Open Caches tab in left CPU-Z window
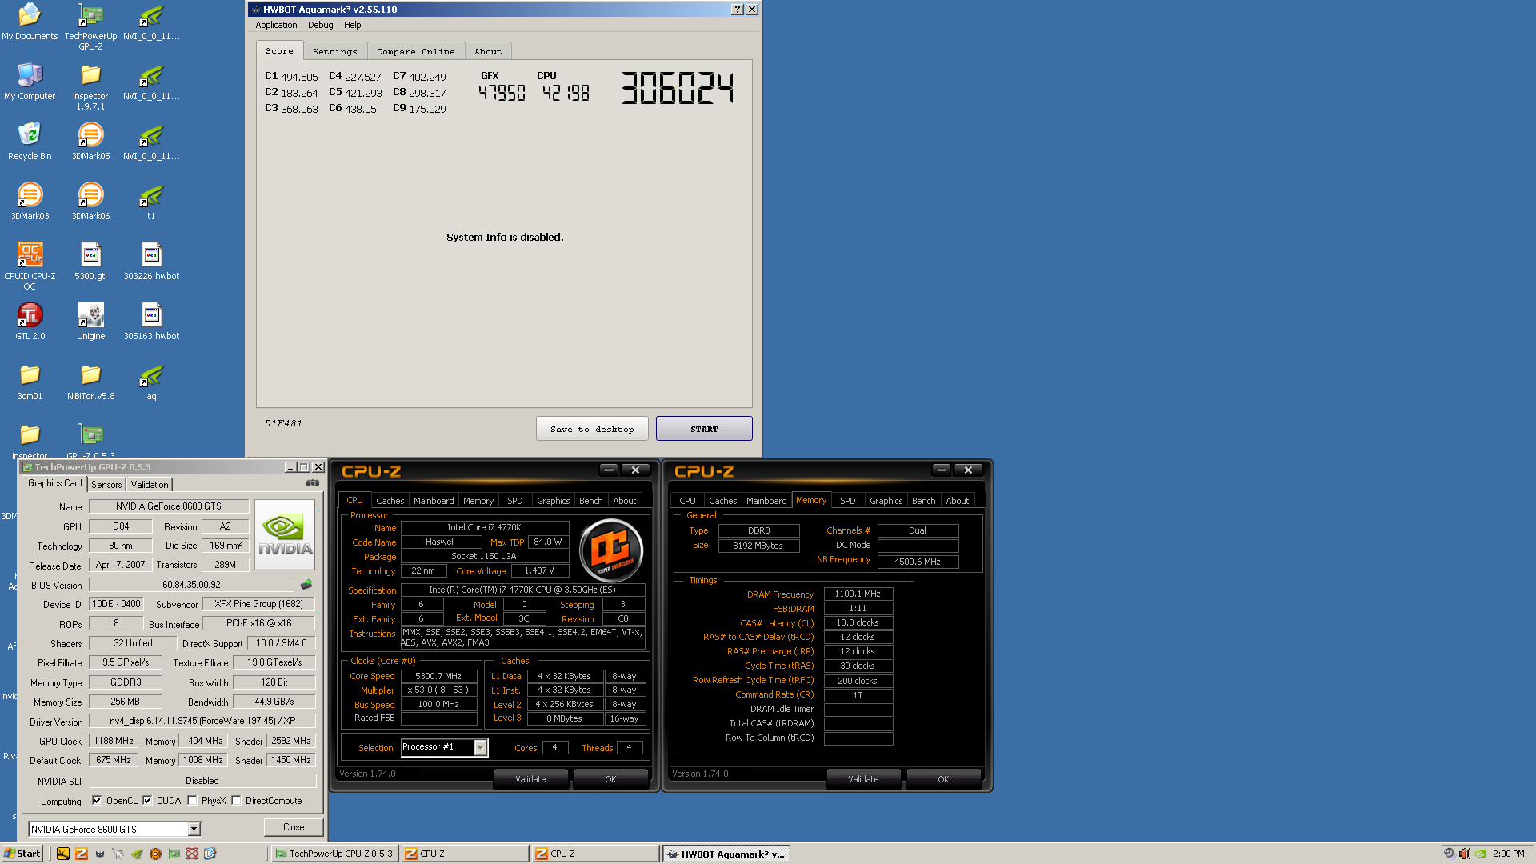Viewport: 1536px width, 864px height. (390, 500)
